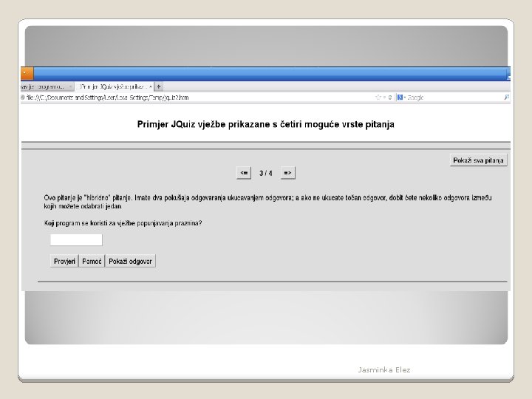This screenshot has width=532, height=399.
Task: Close the first browser tab
Action: (x=70, y=87)
